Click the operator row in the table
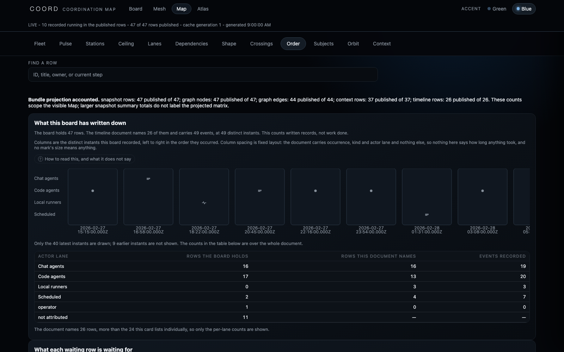Viewport: 564px width, 352px height. pos(282,307)
